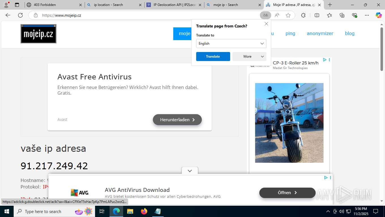Open the Extensions puzzle icon

303,15
